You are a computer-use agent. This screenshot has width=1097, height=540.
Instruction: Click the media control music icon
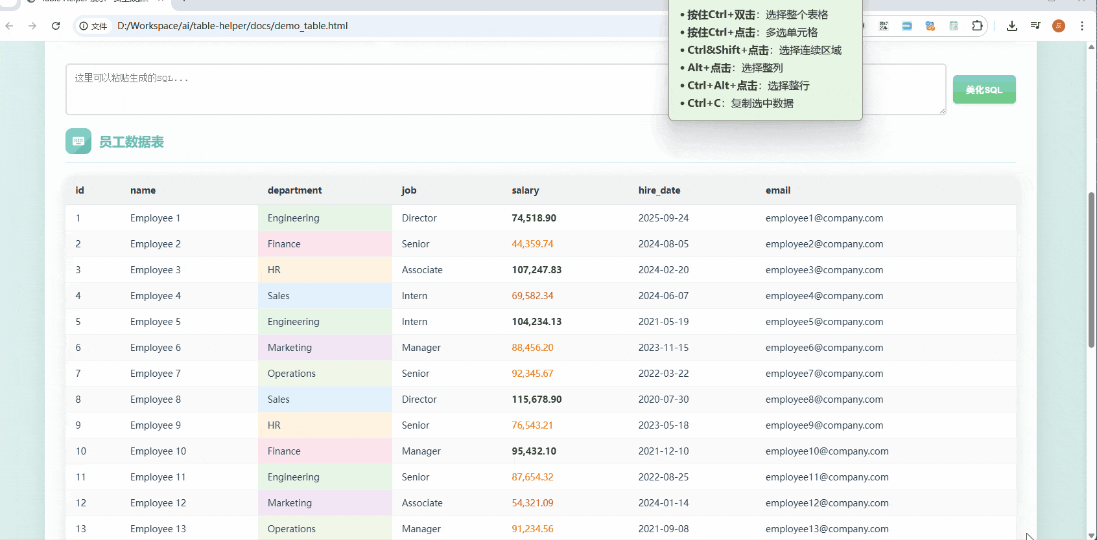[1035, 26]
